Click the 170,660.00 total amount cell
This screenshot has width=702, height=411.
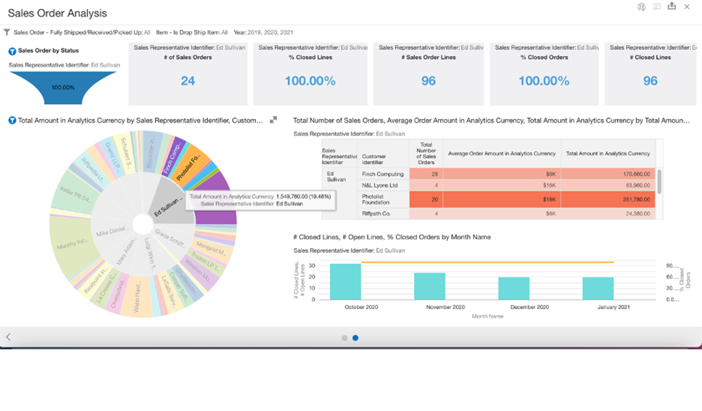pyautogui.click(x=607, y=174)
